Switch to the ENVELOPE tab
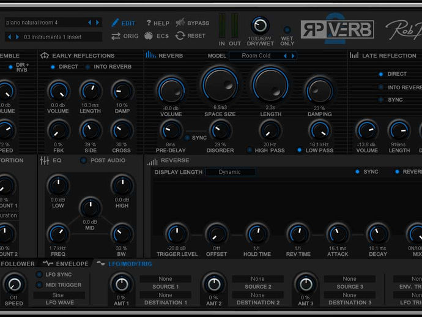 66,264
